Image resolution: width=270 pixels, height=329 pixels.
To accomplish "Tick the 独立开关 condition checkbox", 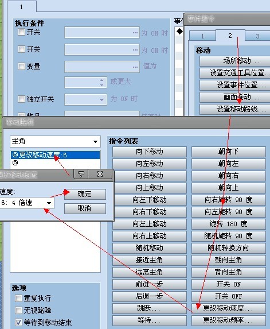I will pyautogui.click(x=21, y=99).
